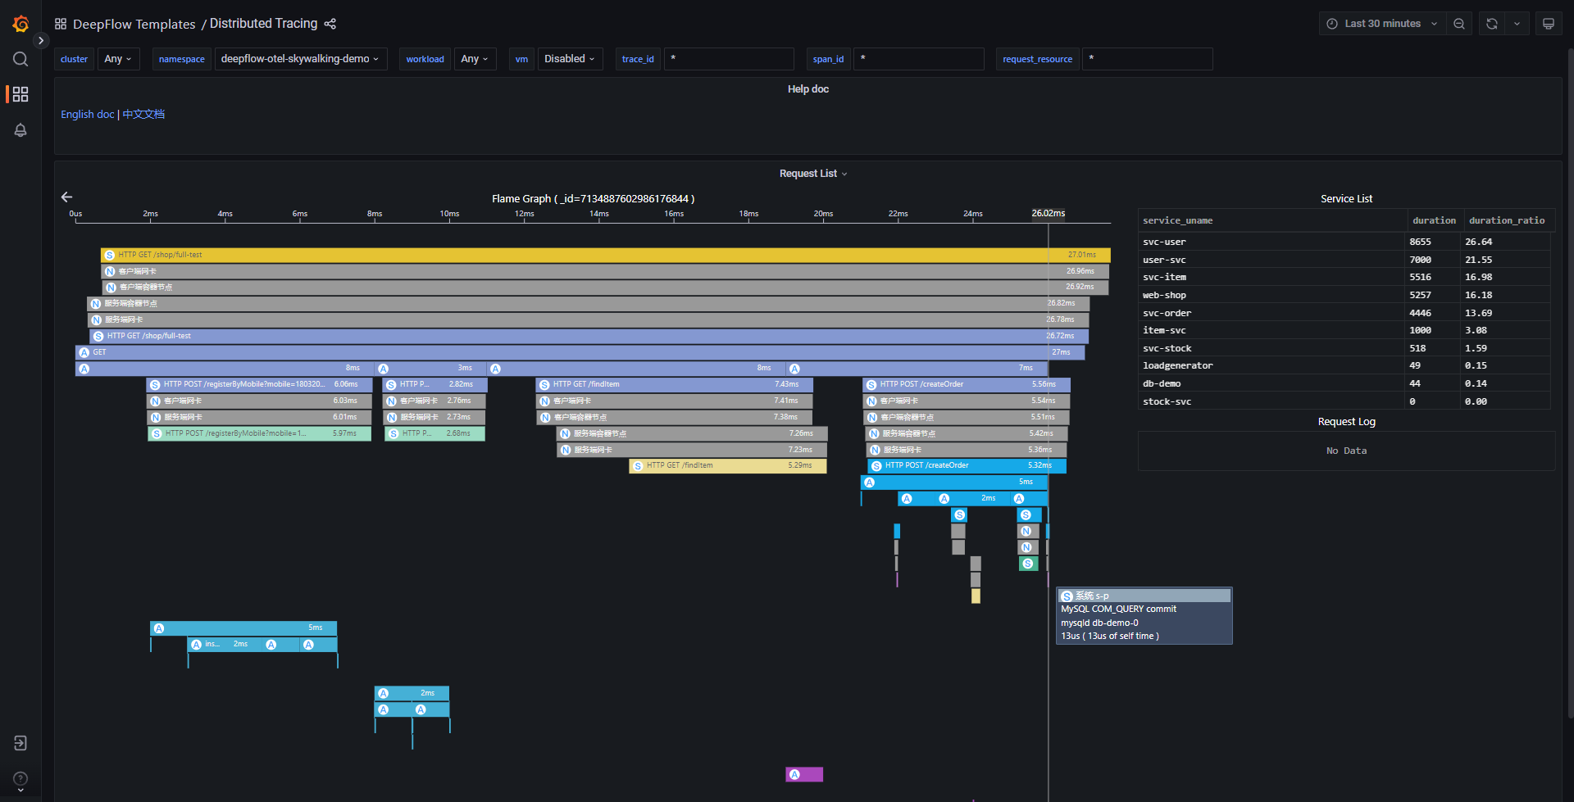This screenshot has height=802, width=1574.
Task: Click the zoom out time range icon
Action: pos(1459,24)
